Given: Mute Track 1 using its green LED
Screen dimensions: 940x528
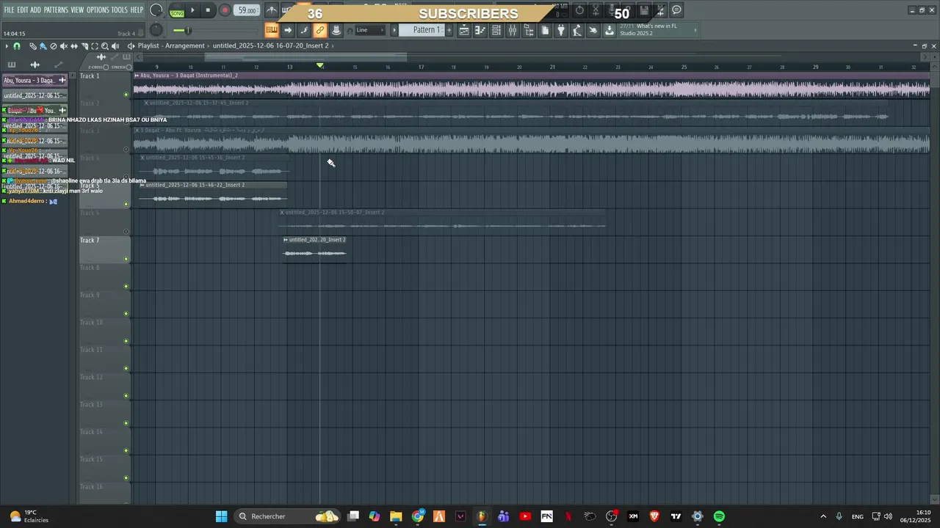Looking at the screenshot, I should (126, 94).
